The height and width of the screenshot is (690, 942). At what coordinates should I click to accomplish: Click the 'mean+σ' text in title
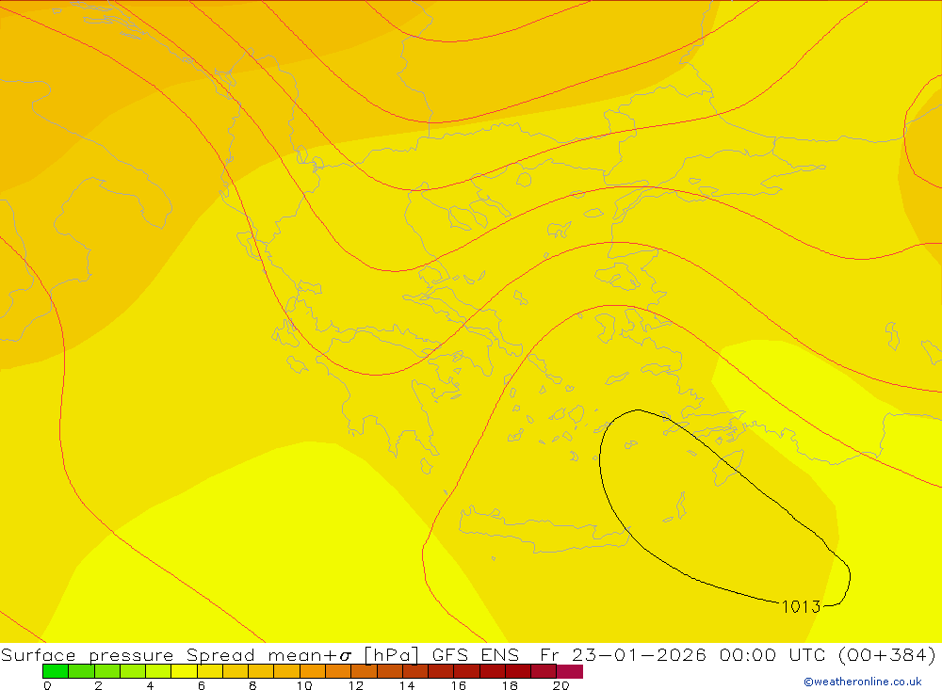[309, 655]
